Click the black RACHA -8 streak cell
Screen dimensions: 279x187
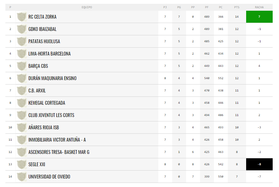(x=259, y=164)
